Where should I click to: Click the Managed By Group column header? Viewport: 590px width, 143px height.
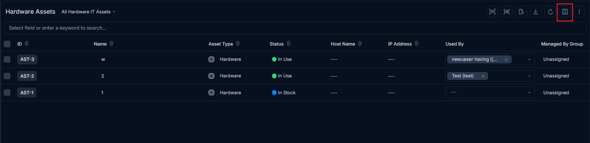(562, 44)
